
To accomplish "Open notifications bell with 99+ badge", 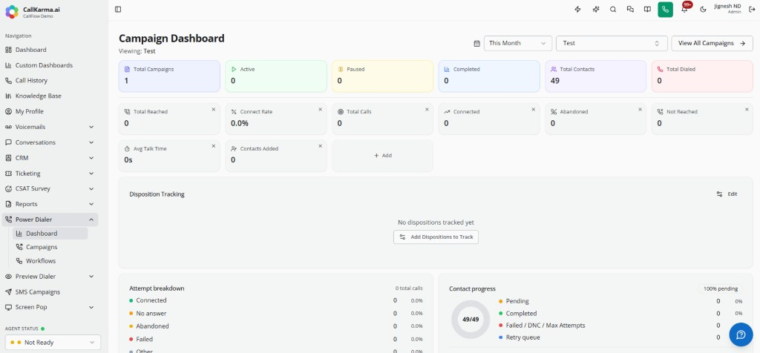I will tap(684, 9).
